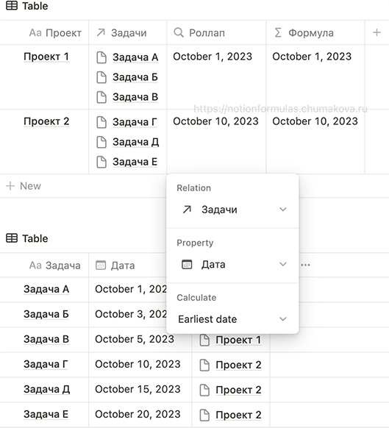The width and height of the screenshot is (389, 428).
Task: Click the page icon next to Задача В
Action: click(x=101, y=97)
